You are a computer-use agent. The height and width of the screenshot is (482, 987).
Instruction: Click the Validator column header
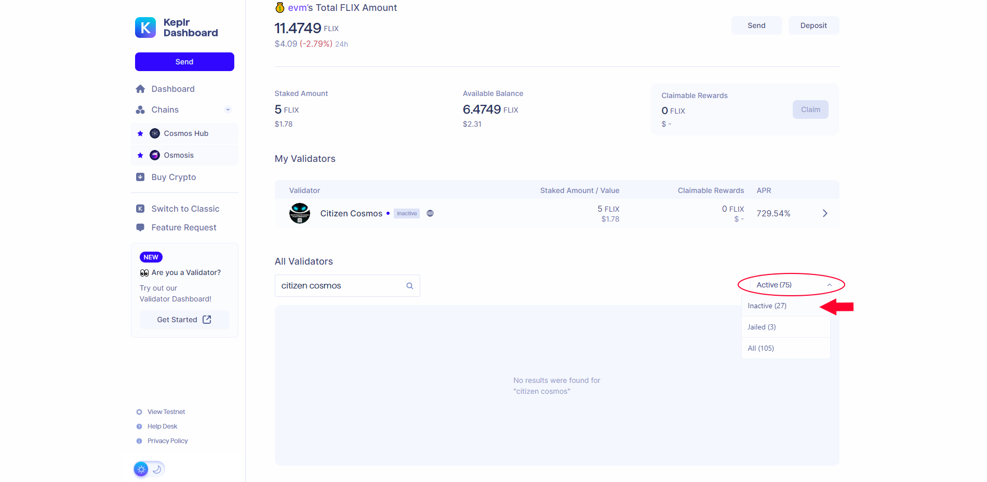point(304,190)
